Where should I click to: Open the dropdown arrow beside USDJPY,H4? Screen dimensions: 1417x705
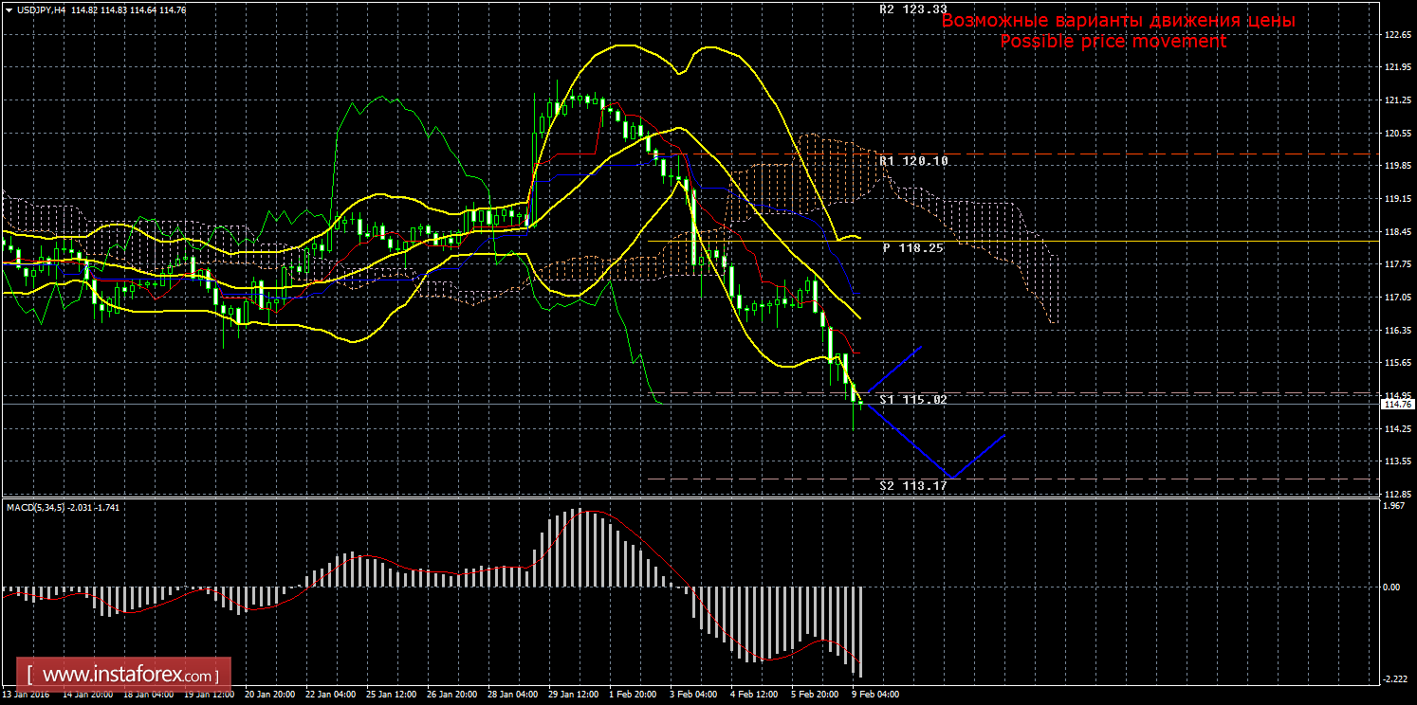(8, 9)
